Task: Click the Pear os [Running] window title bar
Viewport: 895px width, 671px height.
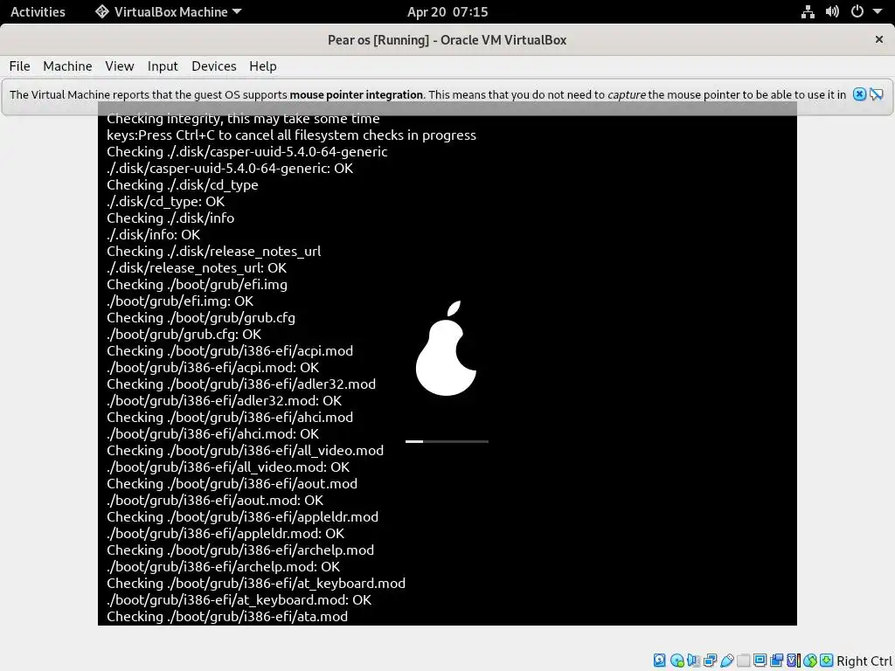Action: (447, 40)
